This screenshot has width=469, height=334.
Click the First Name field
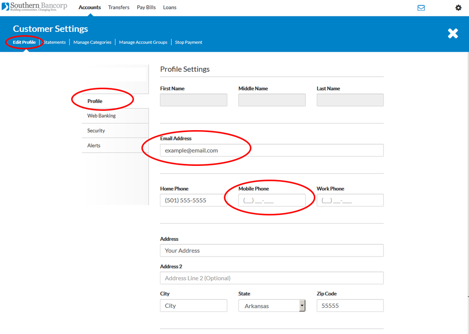pyautogui.click(x=194, y=100)
